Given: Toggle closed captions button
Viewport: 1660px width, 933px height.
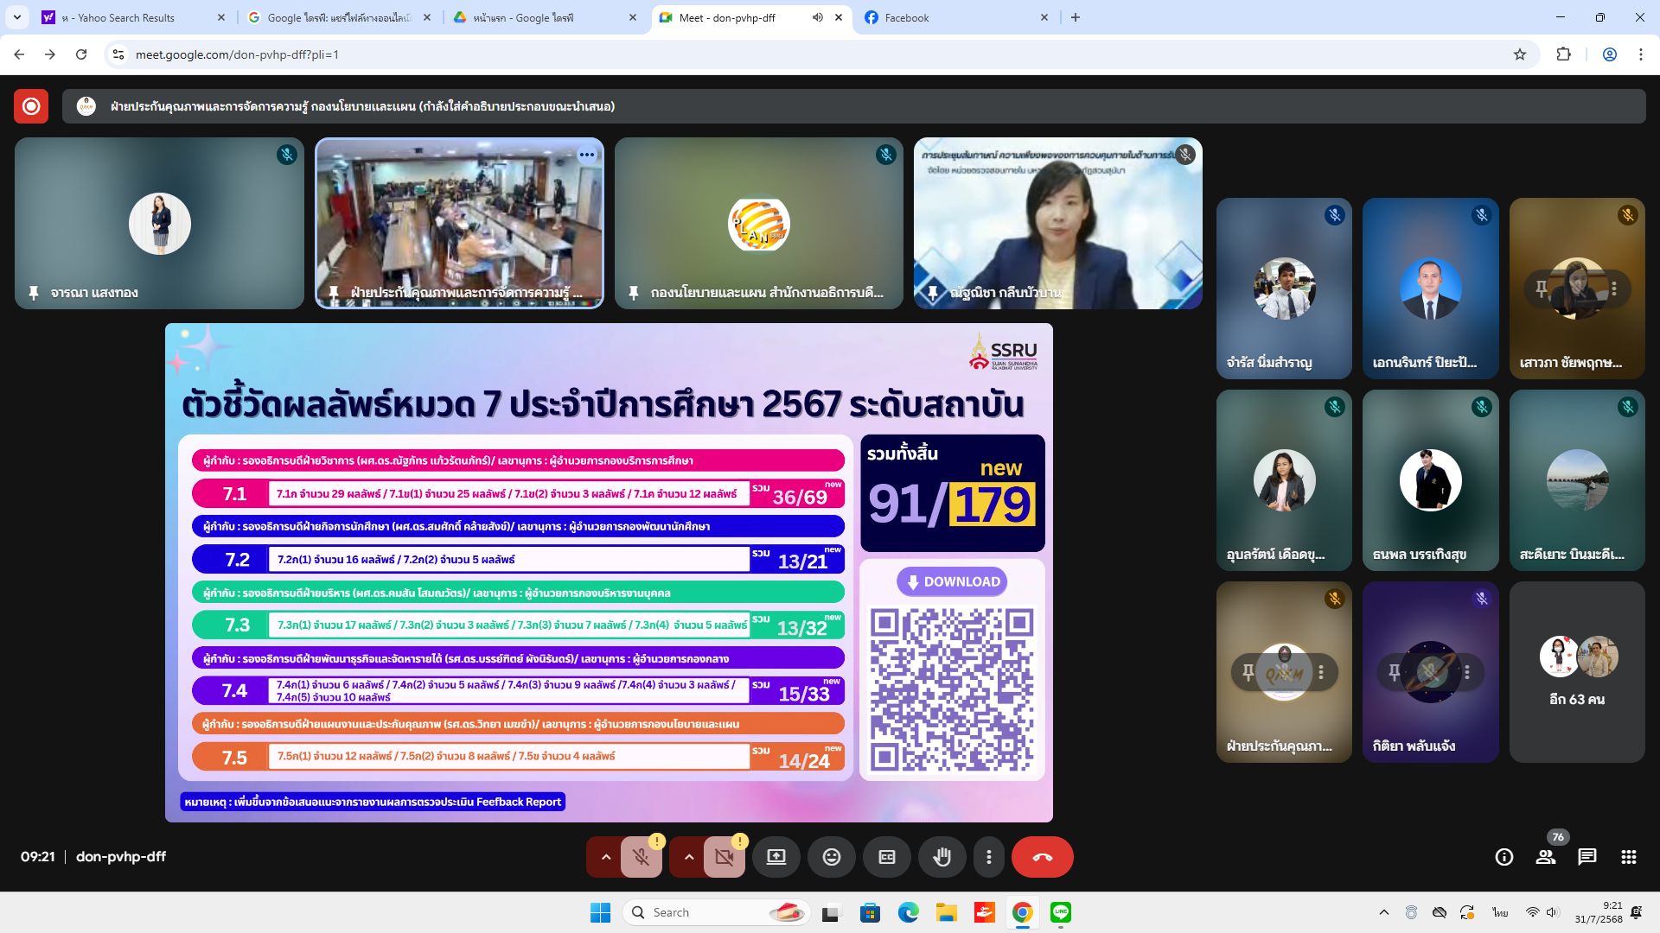Looking at the screenshot, I should [886, 857].
